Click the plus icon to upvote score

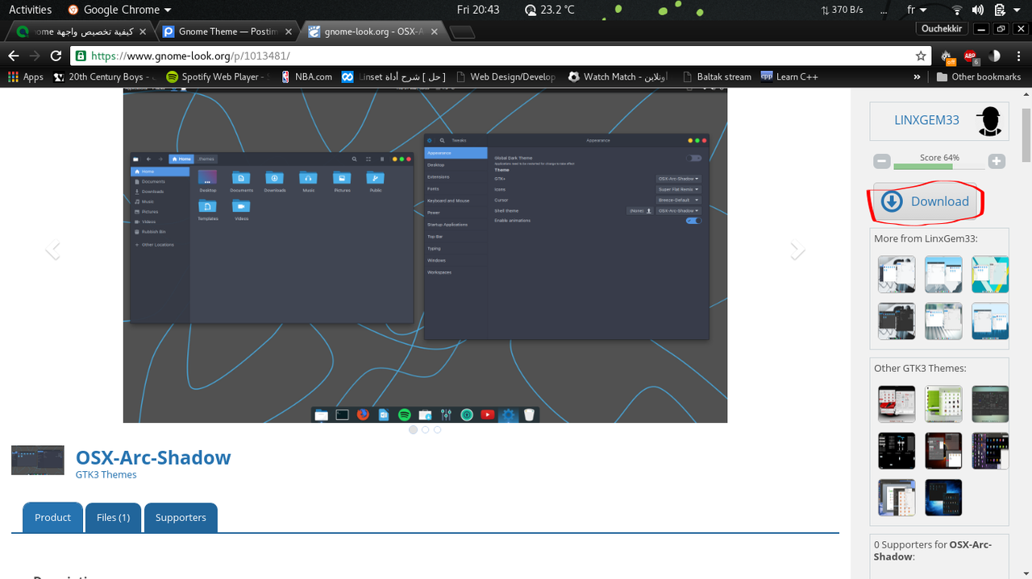997,161
